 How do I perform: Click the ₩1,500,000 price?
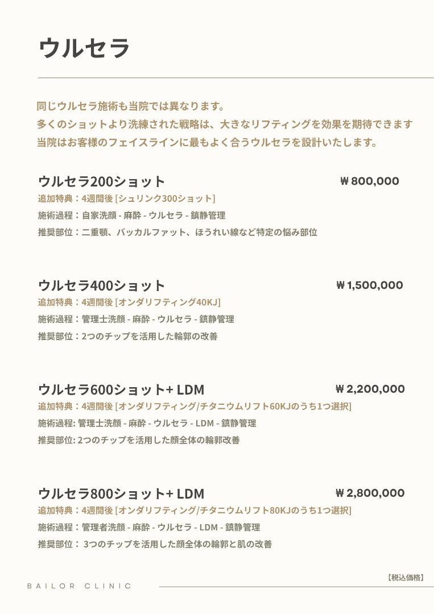[x=369, y=285]
